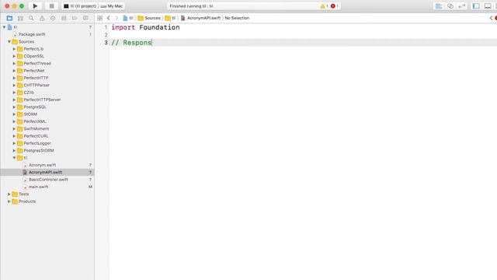
Task: Open the Project navigator tab
Action: tap(9, 18)
